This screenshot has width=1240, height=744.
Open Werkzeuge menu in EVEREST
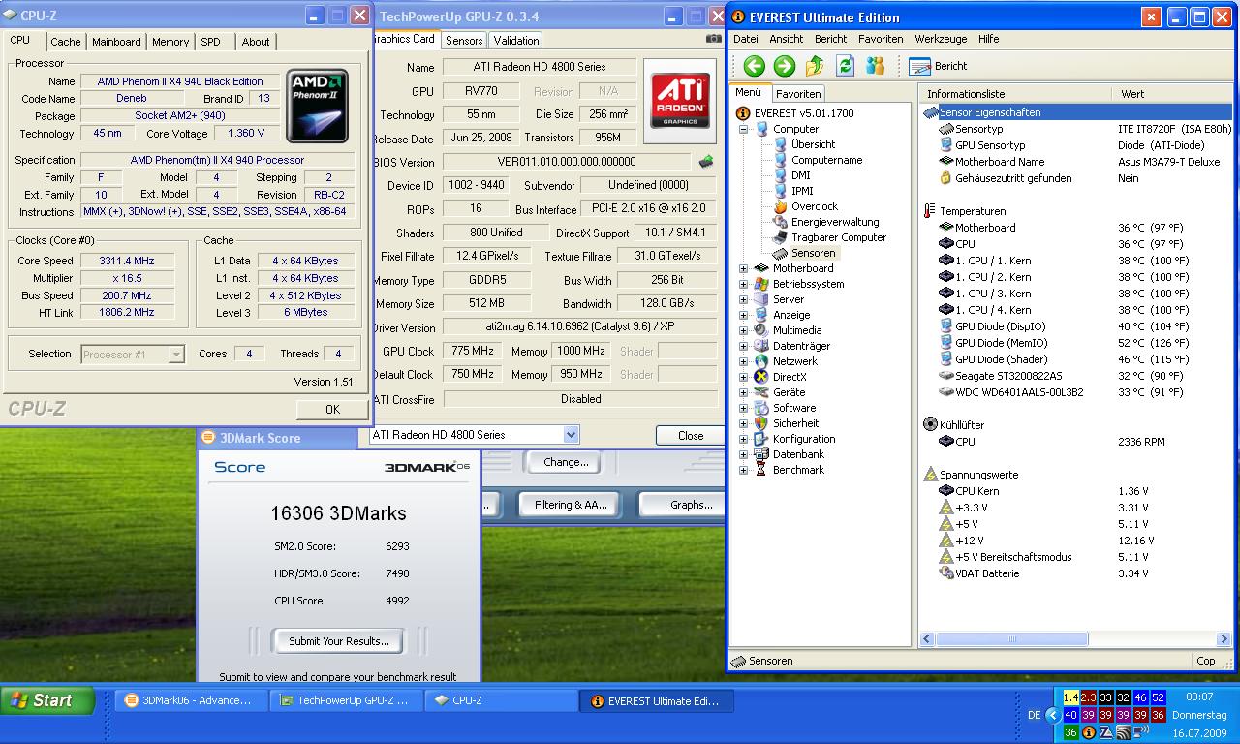tap(941, 39)
